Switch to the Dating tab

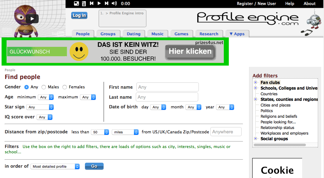click(x=134, y=34)
